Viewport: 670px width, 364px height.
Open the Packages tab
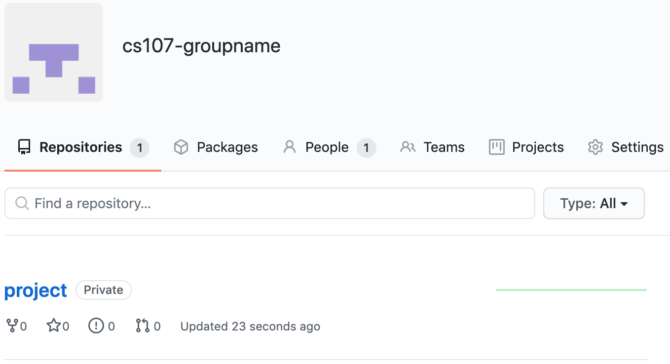216,147
